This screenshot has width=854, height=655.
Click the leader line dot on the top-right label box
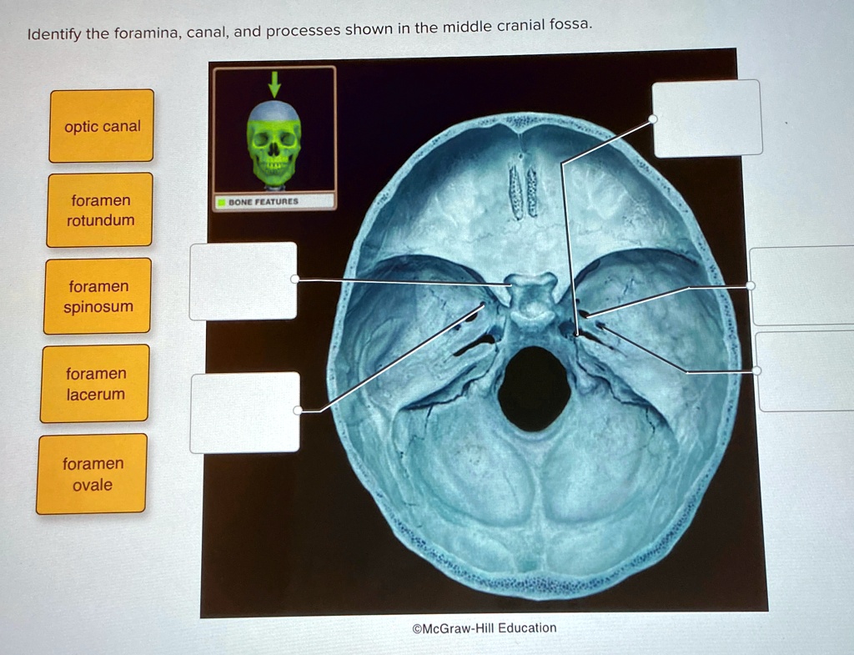click(x=652, y=118)
